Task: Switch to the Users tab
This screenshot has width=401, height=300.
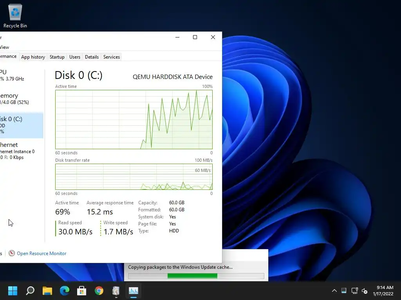Action: (x=75, y=57)
